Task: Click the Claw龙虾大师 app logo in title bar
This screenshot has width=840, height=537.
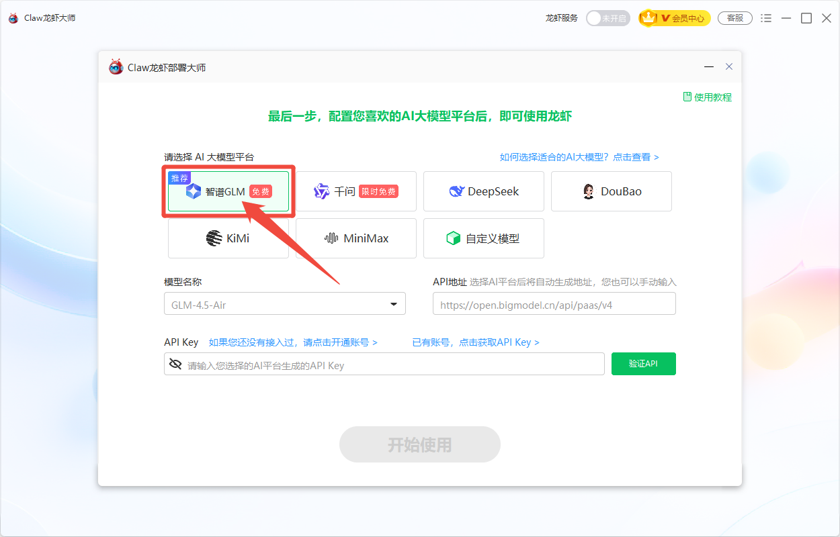Action: click(x=13, y=18)
